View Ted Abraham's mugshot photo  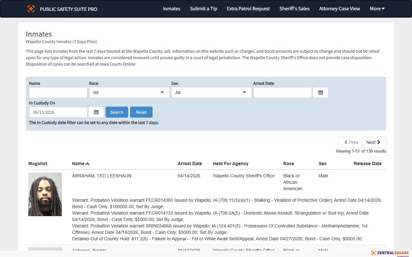click(x=45, y=194)
